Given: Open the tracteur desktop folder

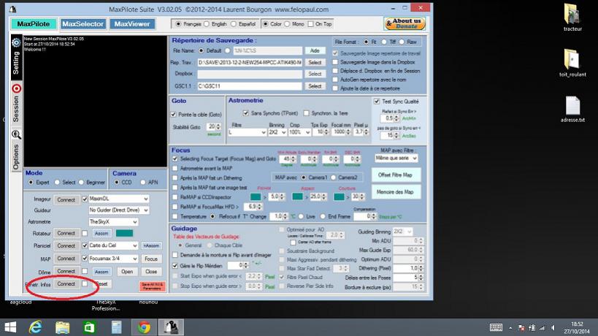Looking at the screenshot, I should [x=572, y=17].
